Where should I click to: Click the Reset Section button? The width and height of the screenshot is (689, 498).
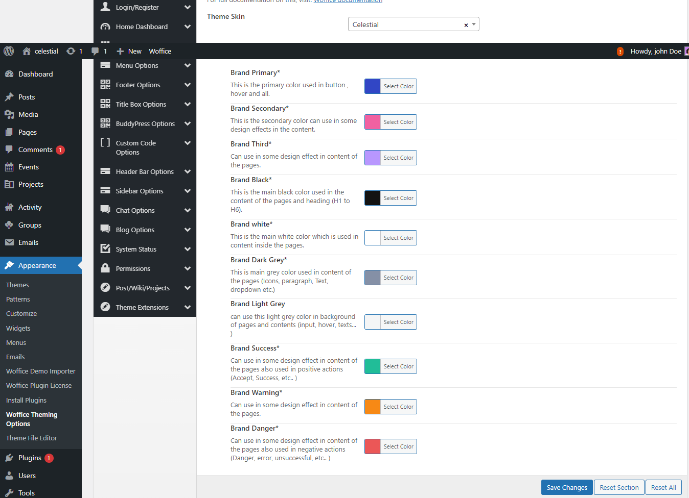click(x=619, y=487)
